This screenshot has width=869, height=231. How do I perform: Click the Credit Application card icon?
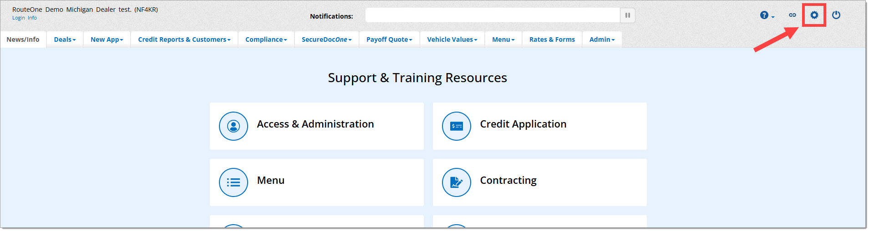pyautogui.click(x=456, y=126)
